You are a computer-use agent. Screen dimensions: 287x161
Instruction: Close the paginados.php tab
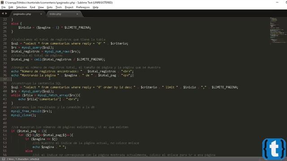coord(41,14)
